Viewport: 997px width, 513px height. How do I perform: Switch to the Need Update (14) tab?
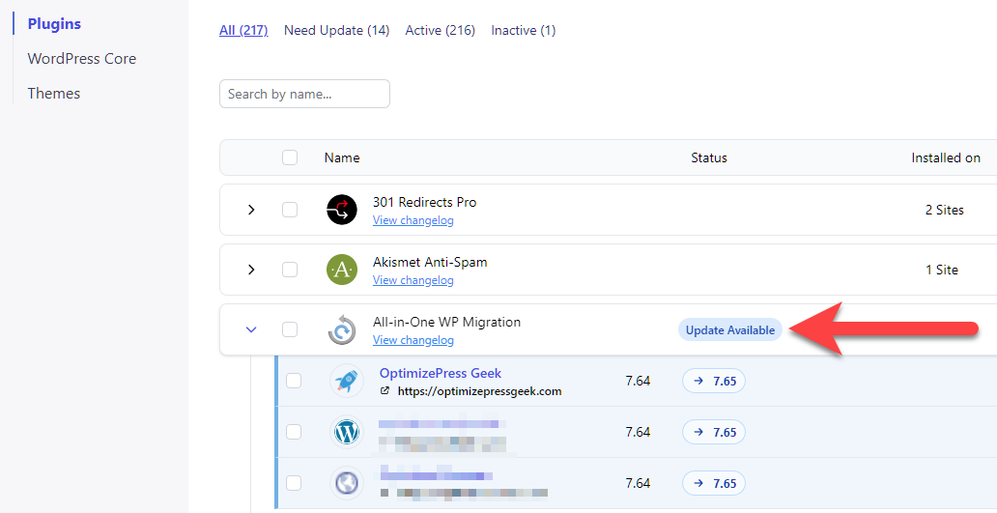[x=336, y=30]
